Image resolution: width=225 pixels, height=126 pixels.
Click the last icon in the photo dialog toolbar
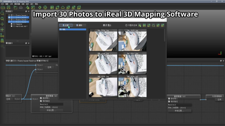click(163, 25)
